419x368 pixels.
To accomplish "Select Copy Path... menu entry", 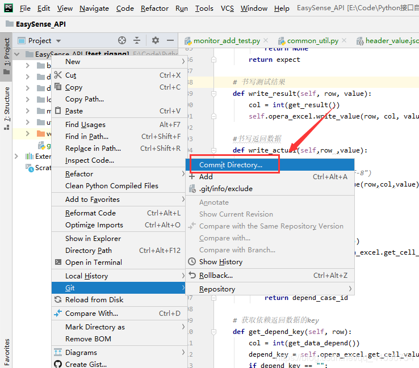I will tap(119, 99).
